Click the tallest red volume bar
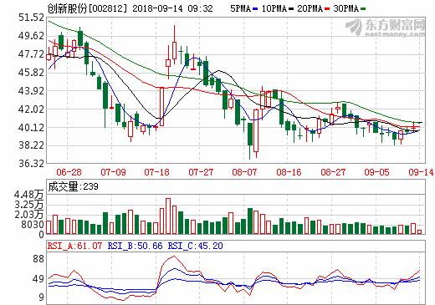Screen dimensions: 435x305 tap(168, 216)
